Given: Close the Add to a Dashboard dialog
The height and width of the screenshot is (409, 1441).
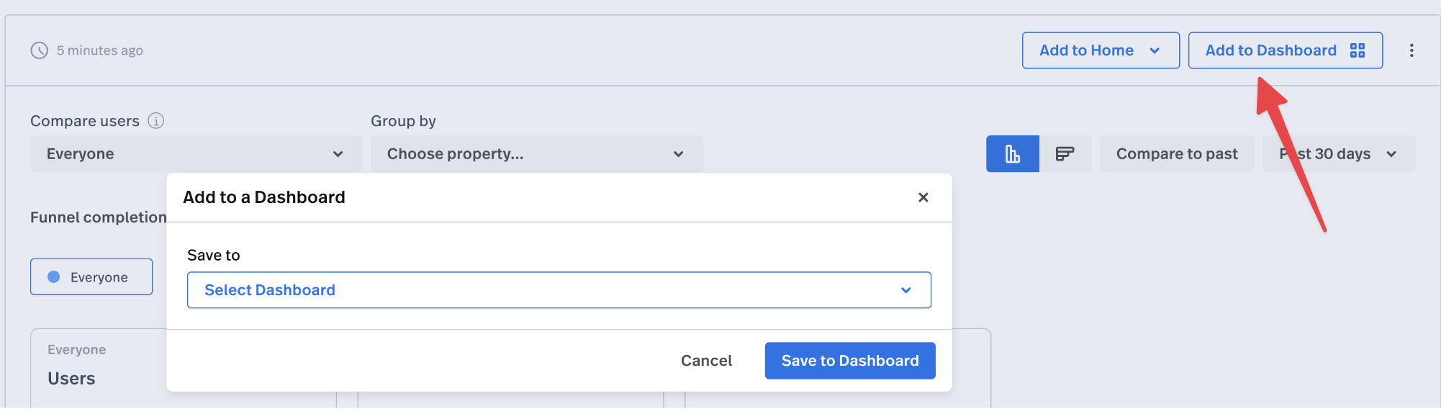Looking at the screenshot, I should [x=923, y=197].
